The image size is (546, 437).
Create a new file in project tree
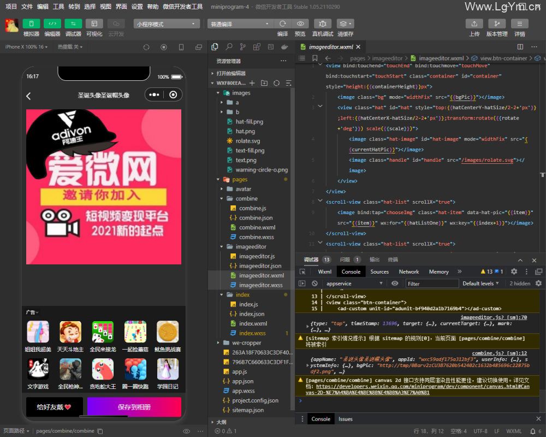[252, 83]
